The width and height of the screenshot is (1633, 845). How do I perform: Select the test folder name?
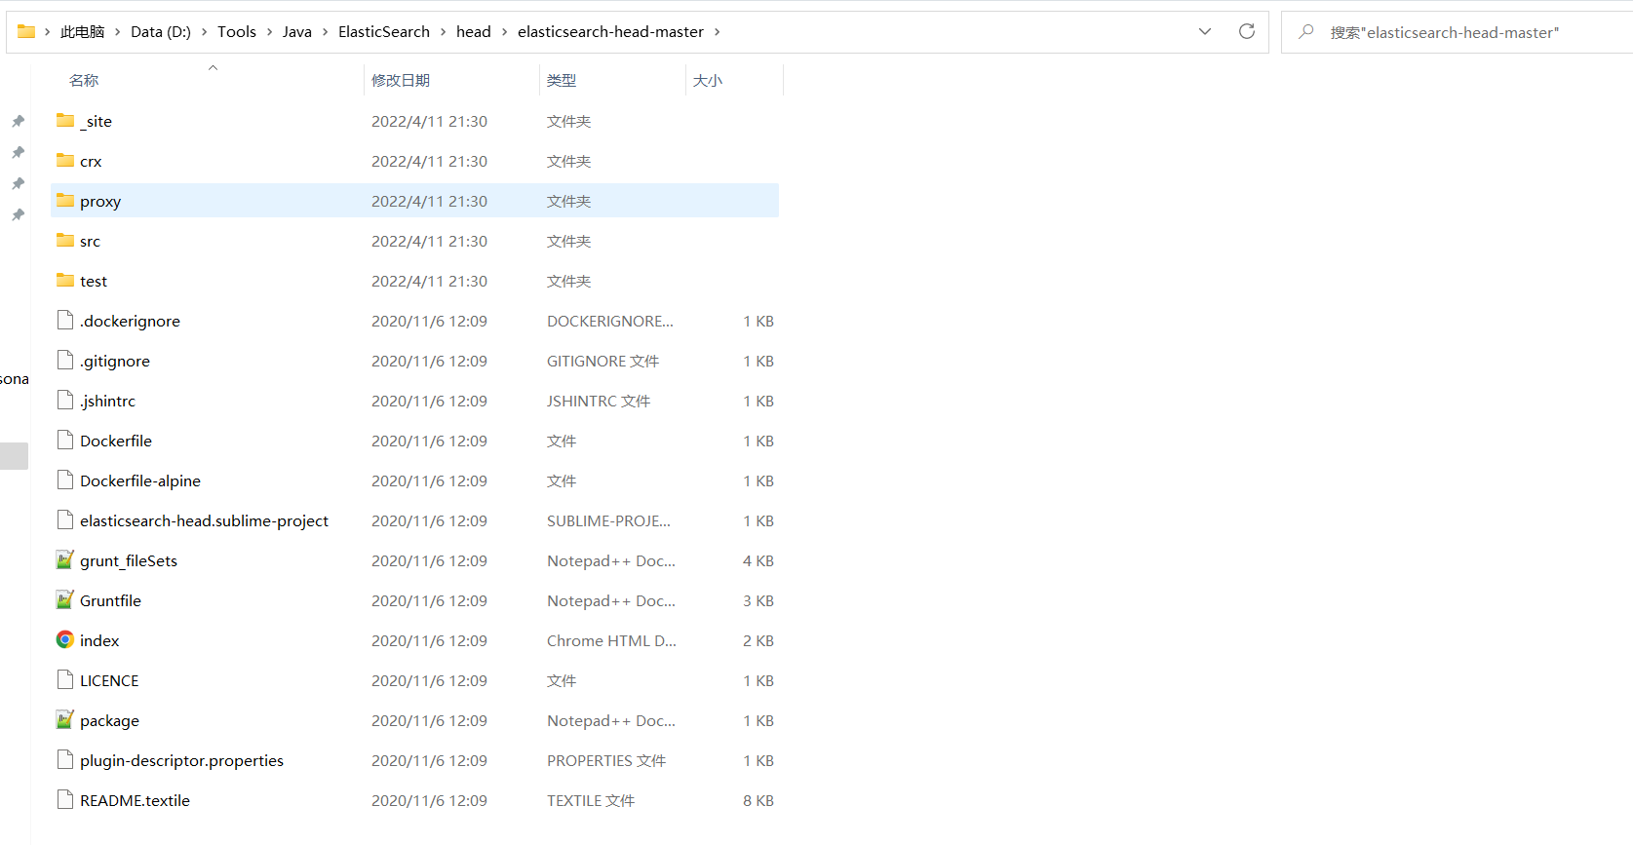coord(94,281)
